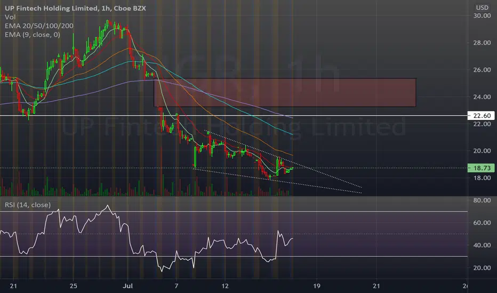Click the 18.00 price axis label
Image resolution: width=497 pixels, height=293 pixels.
482,178
